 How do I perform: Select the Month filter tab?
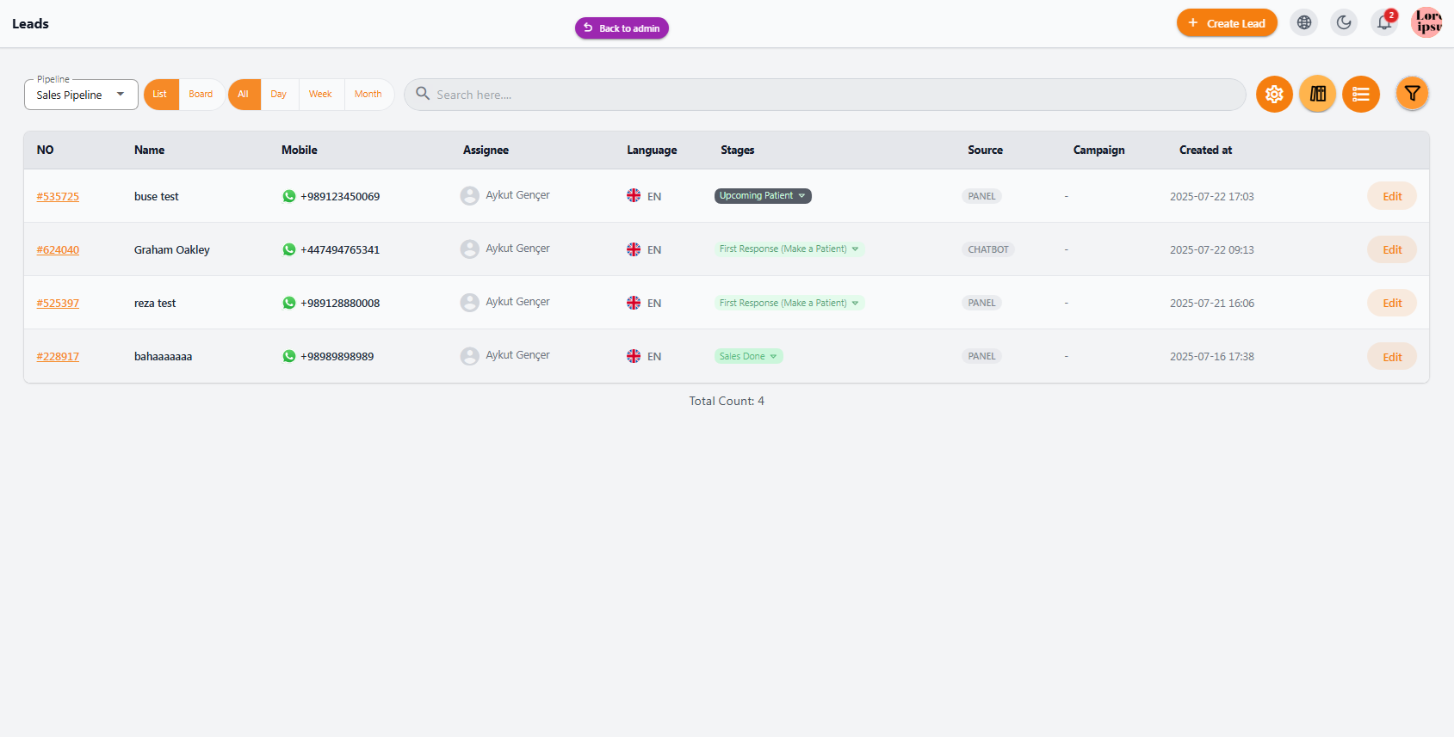click(x=368, y=95)
